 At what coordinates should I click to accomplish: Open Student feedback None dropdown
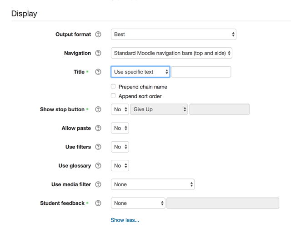(138, 203)
